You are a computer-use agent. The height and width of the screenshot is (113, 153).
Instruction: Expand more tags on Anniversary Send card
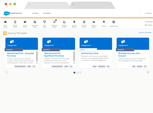coord(108,67)
